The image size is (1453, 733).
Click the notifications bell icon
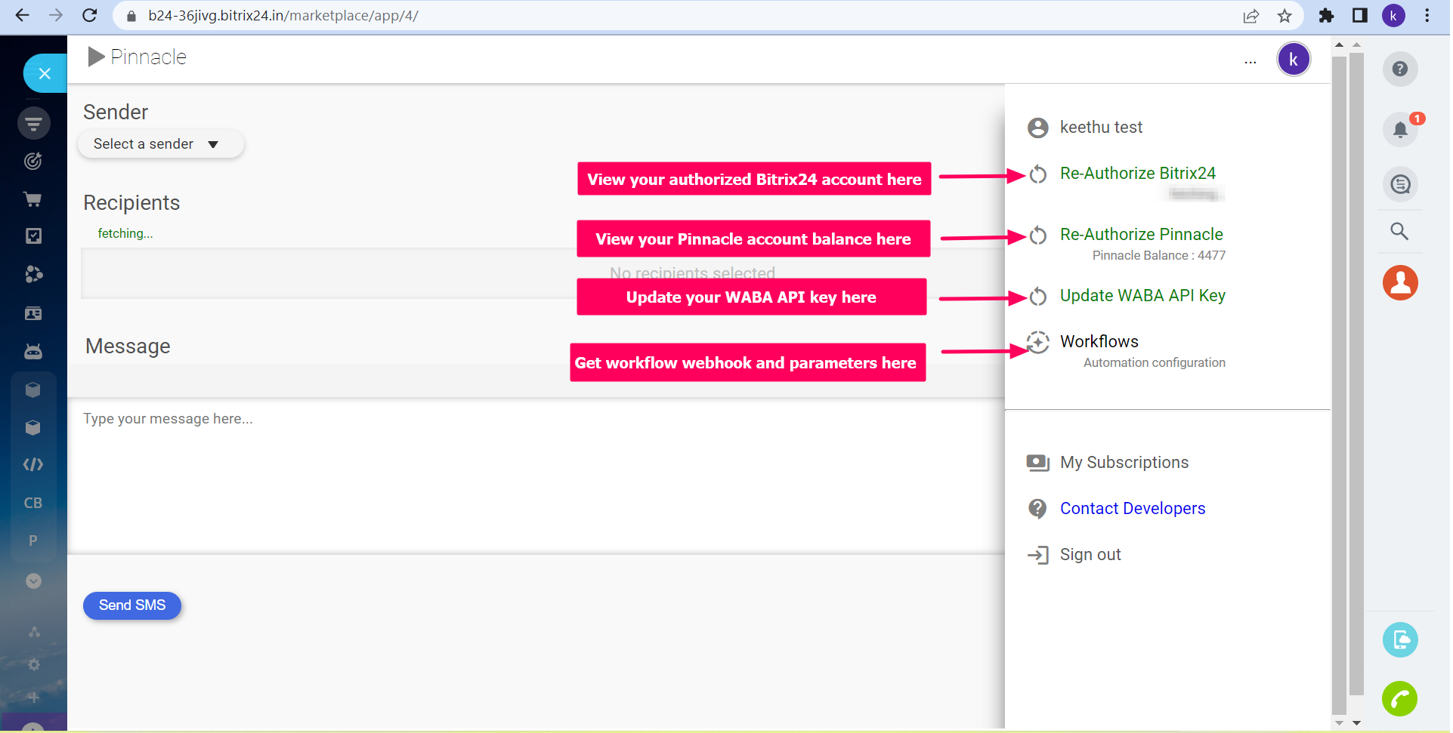click(x=1399, y=129)
